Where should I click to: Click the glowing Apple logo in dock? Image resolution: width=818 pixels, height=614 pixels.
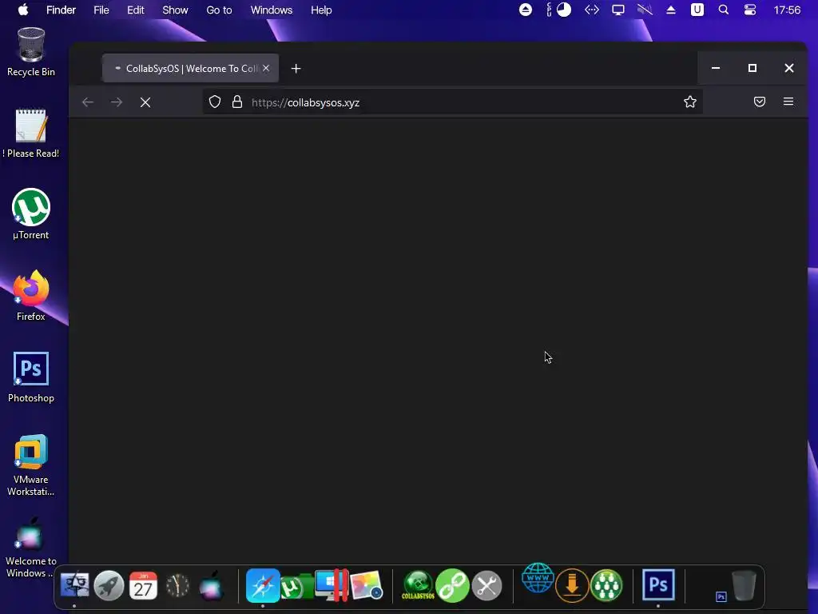click(211, 585)
